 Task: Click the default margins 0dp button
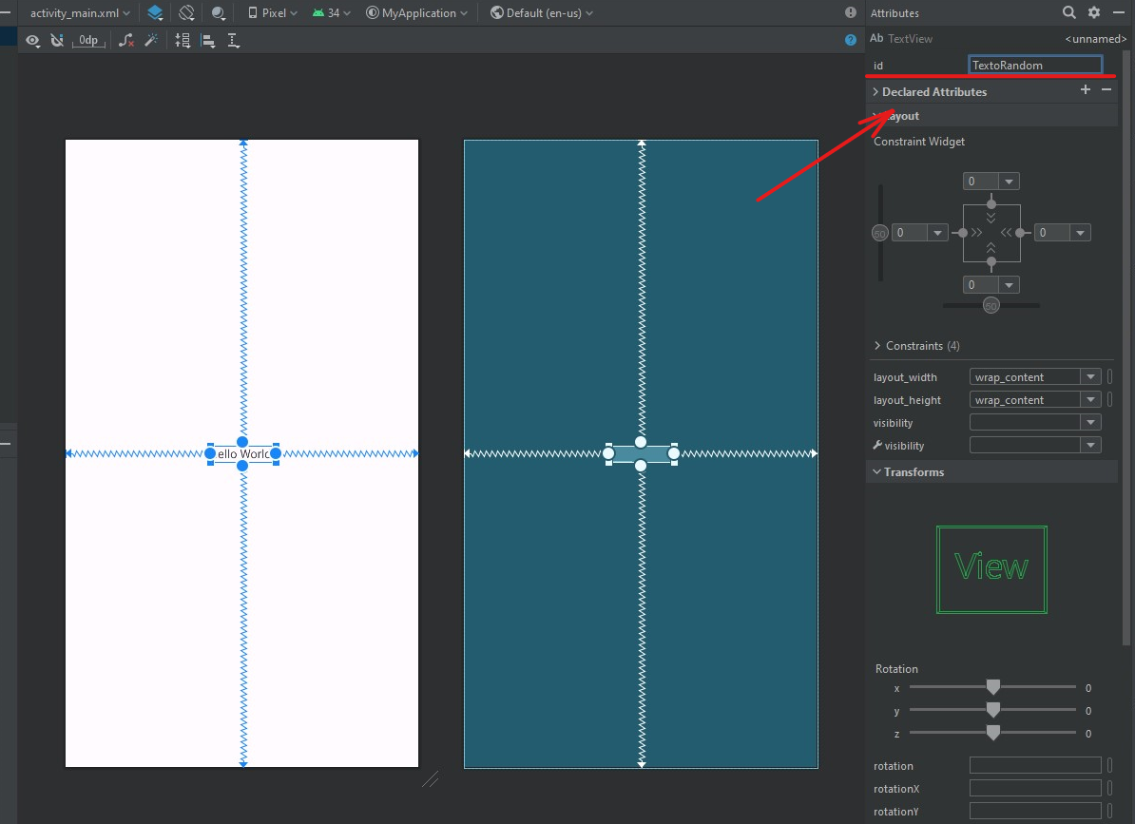pyautogui.click(x=88, y=41)
